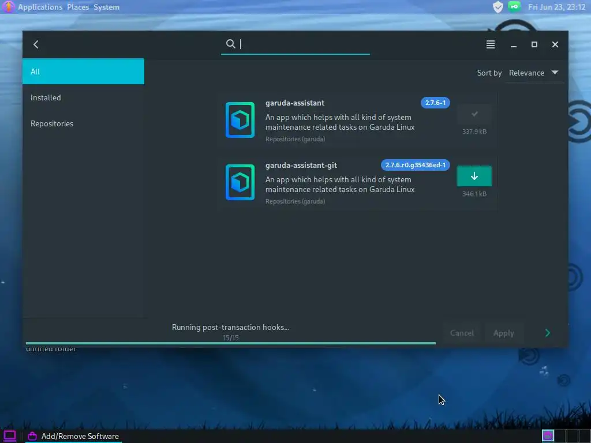Click the garuda-assistant package icon

click(x=240, y=120)
